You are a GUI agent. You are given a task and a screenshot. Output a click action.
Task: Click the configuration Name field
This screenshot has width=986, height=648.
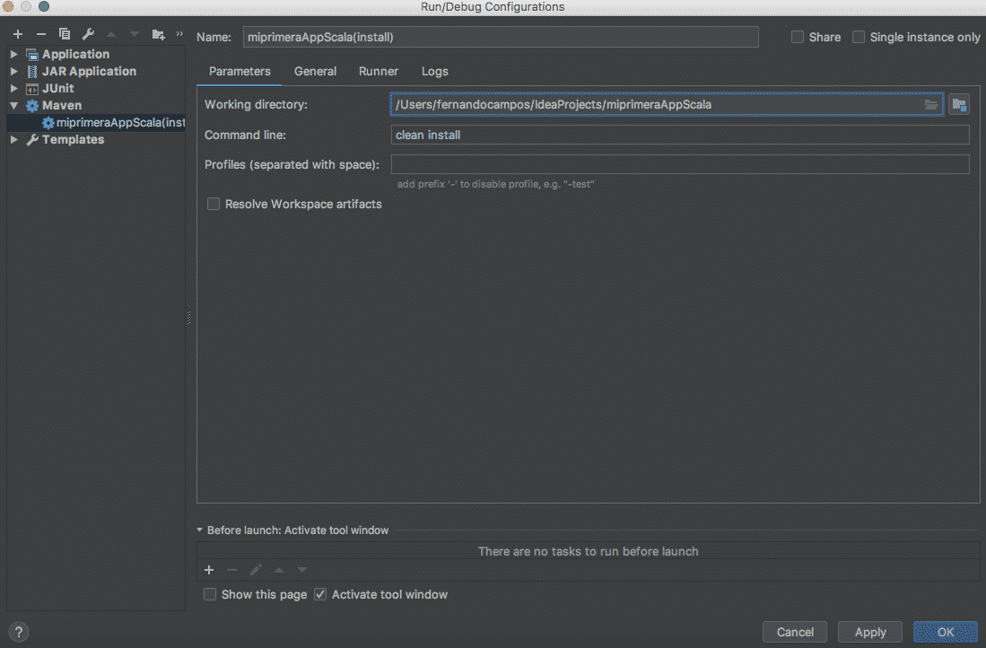(x=501, y=37)
